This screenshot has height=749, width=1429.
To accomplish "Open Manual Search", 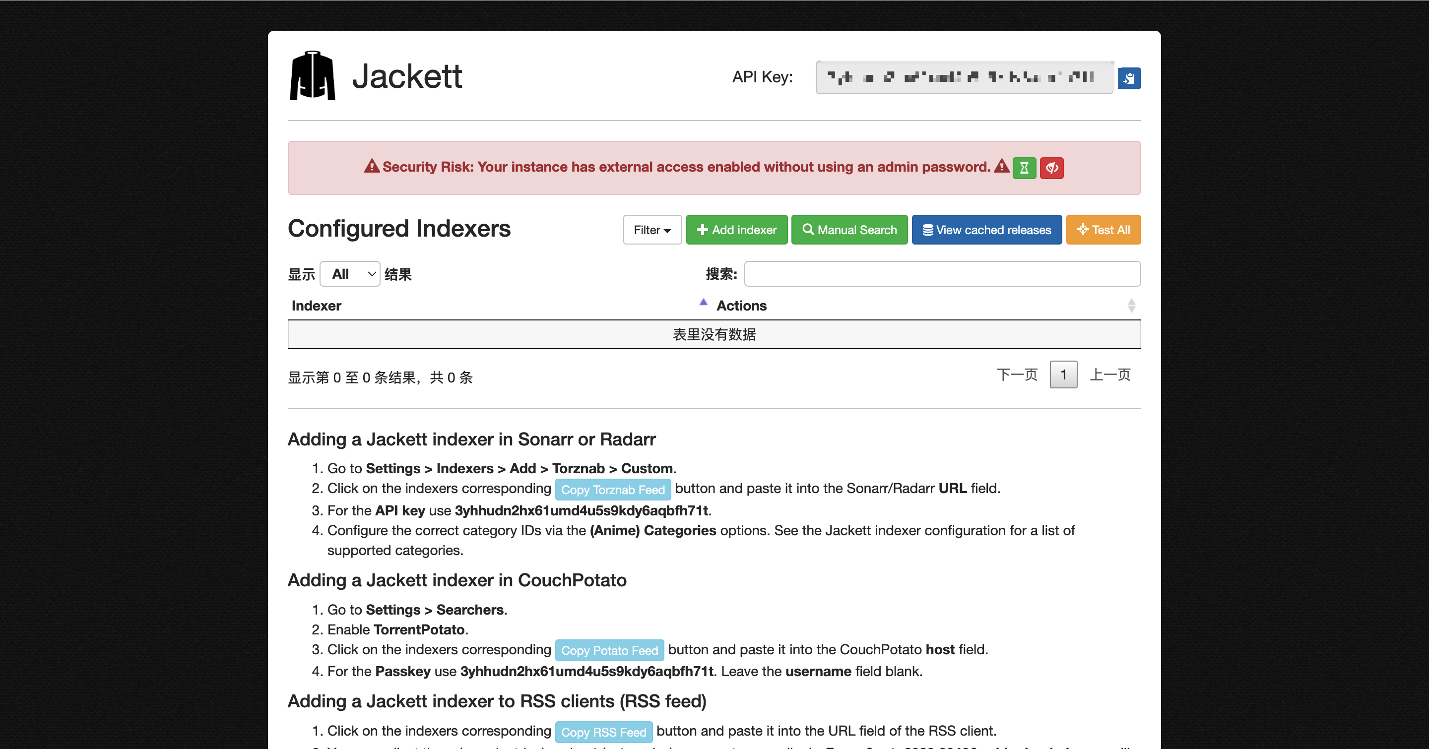I will click(849, 230).
